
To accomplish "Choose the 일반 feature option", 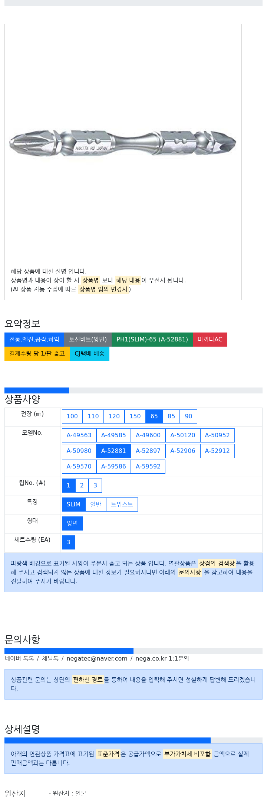I will [96, 505].
